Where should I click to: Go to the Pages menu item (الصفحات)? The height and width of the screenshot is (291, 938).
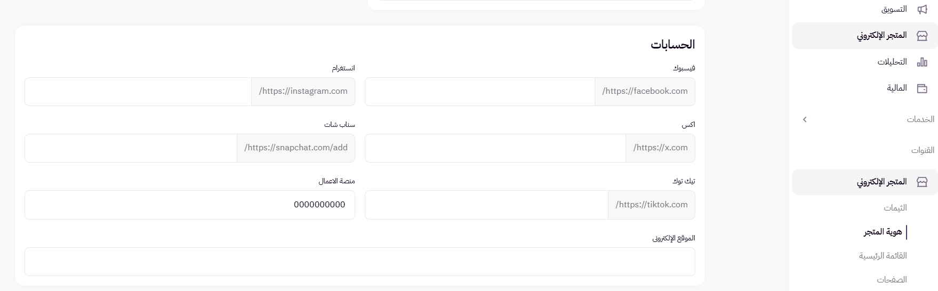pyautogui.click(x=892, y=279)
